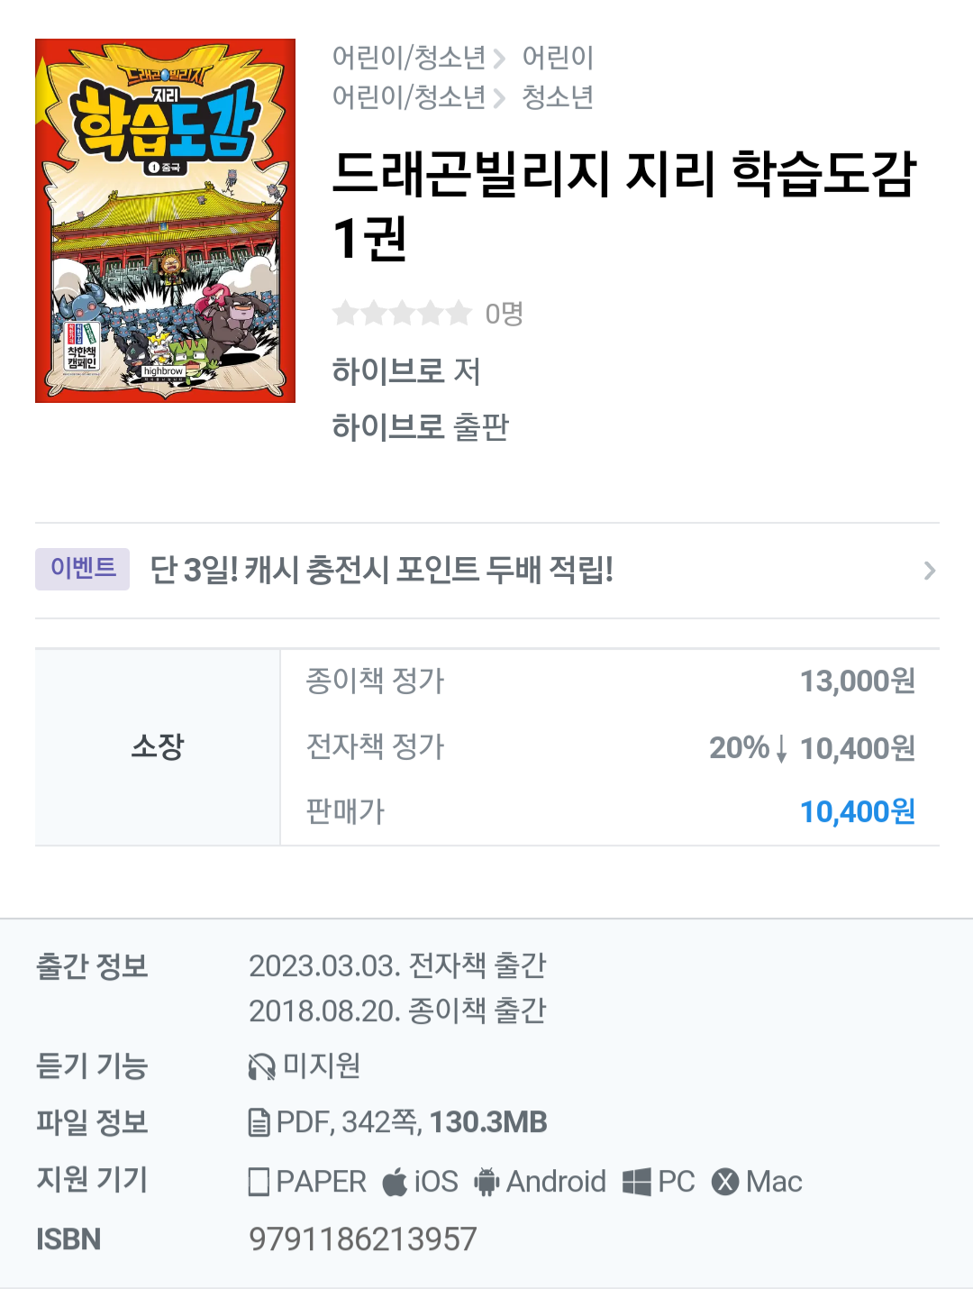
Task: Click the Apple iOS icon
Action: pyautogui.click(x=395, y=1182)
